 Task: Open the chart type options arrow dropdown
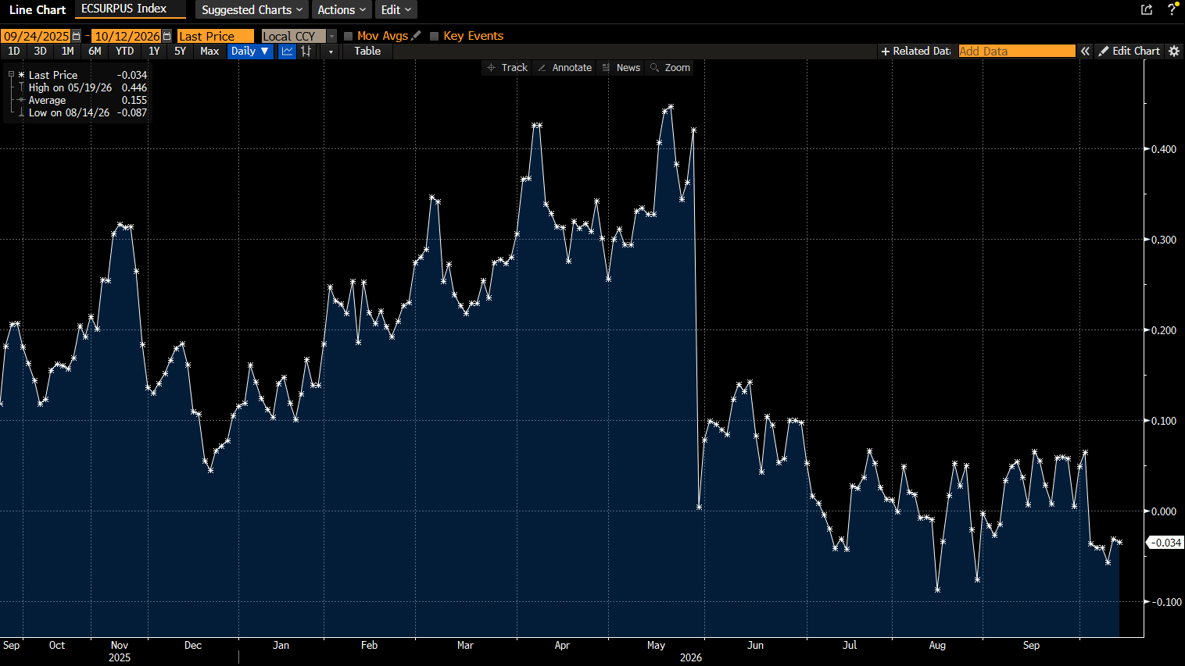click(331, 51)
